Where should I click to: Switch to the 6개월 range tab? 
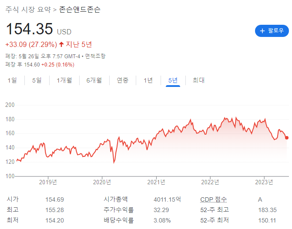(94, 80)
